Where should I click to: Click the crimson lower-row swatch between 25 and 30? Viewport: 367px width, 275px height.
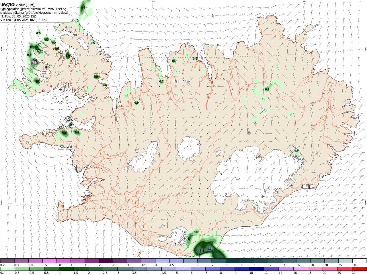click(x=344, y=269)
